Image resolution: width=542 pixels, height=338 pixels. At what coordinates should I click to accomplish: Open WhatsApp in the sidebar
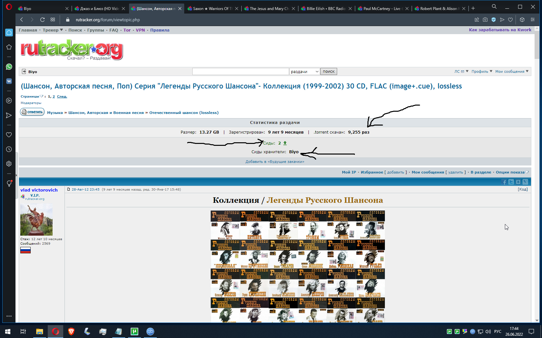click(9, 67)
